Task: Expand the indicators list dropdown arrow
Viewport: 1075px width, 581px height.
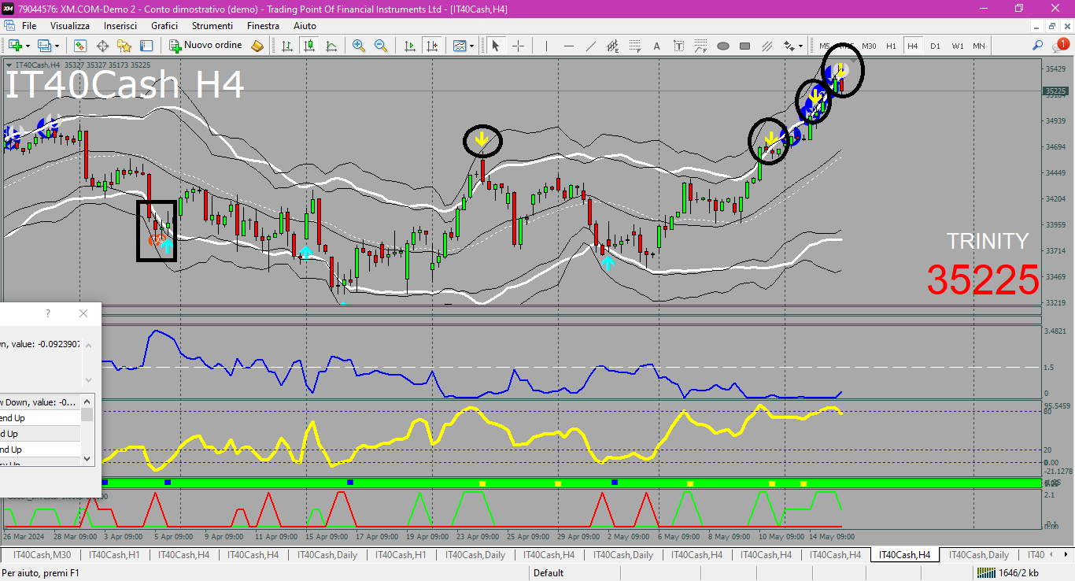Action: point(472,46)
